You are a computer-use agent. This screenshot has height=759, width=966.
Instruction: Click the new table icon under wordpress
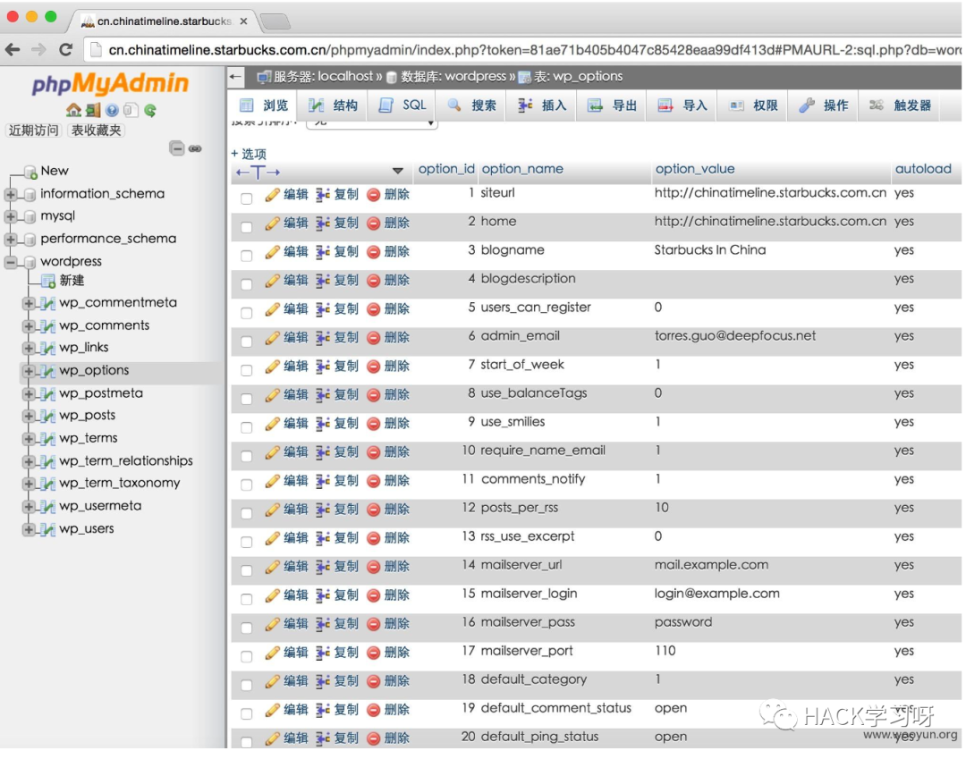coord(48,281)
